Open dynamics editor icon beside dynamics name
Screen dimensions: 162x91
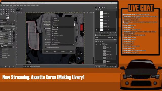[14, 47]
